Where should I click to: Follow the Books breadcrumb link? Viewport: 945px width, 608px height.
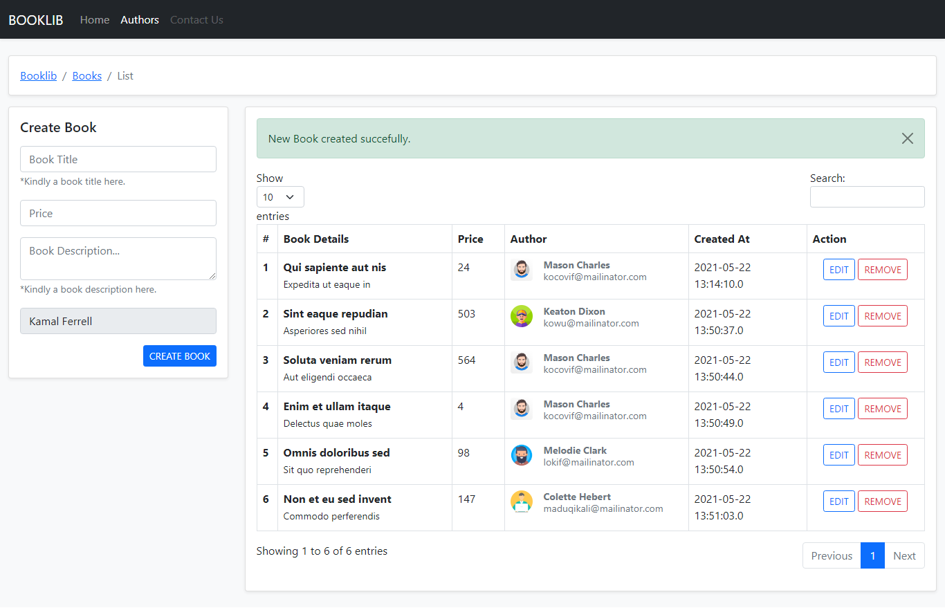click(x=87, y=76)
